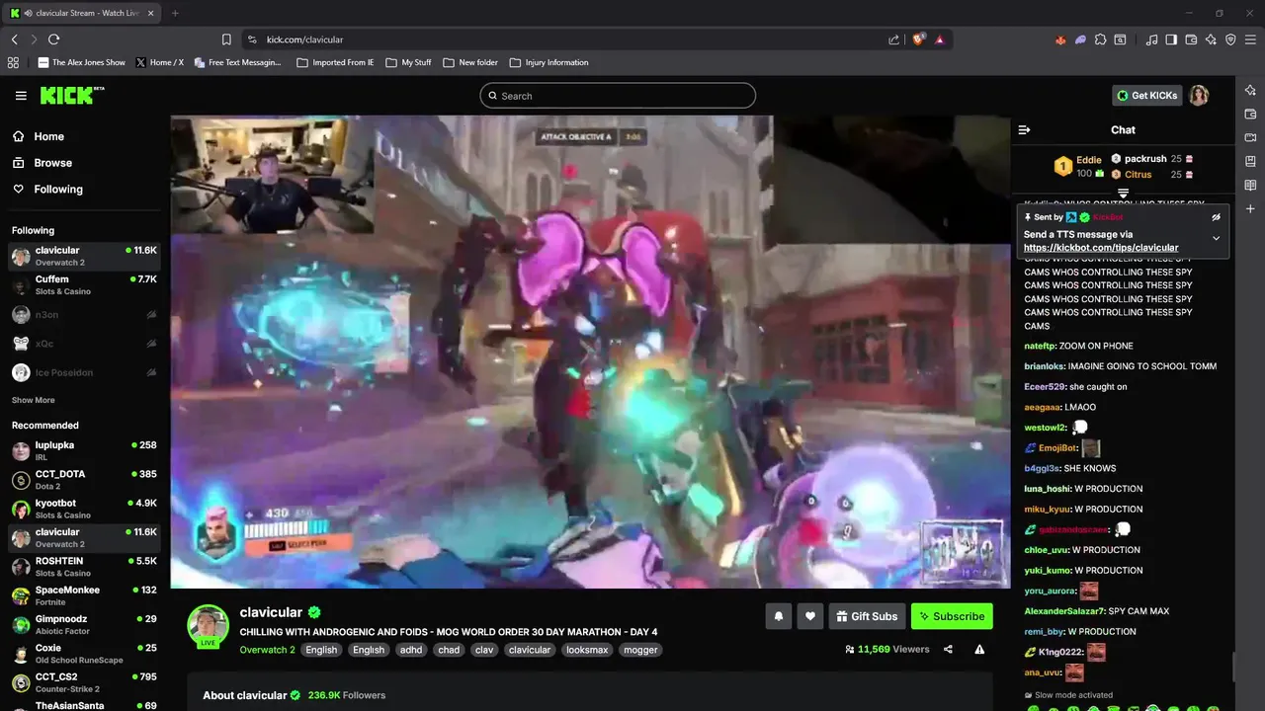This screenshot has height=711, width=1265.
Task: Open offline Ice Poseidon channel
Action: click(x=84, y=372)
